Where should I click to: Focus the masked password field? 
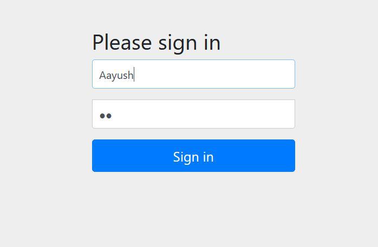pyautogui.click(x=193, y=114)
